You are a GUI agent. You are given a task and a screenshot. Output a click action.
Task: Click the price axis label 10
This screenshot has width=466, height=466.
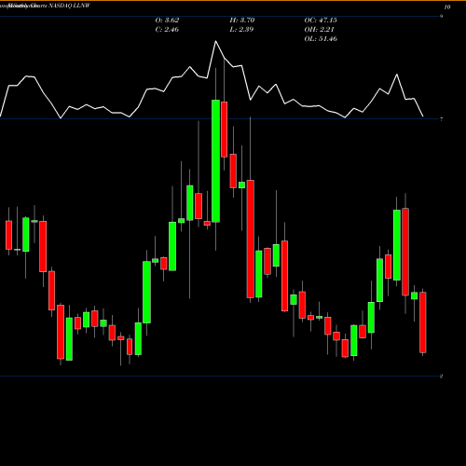tap(447, 7)
